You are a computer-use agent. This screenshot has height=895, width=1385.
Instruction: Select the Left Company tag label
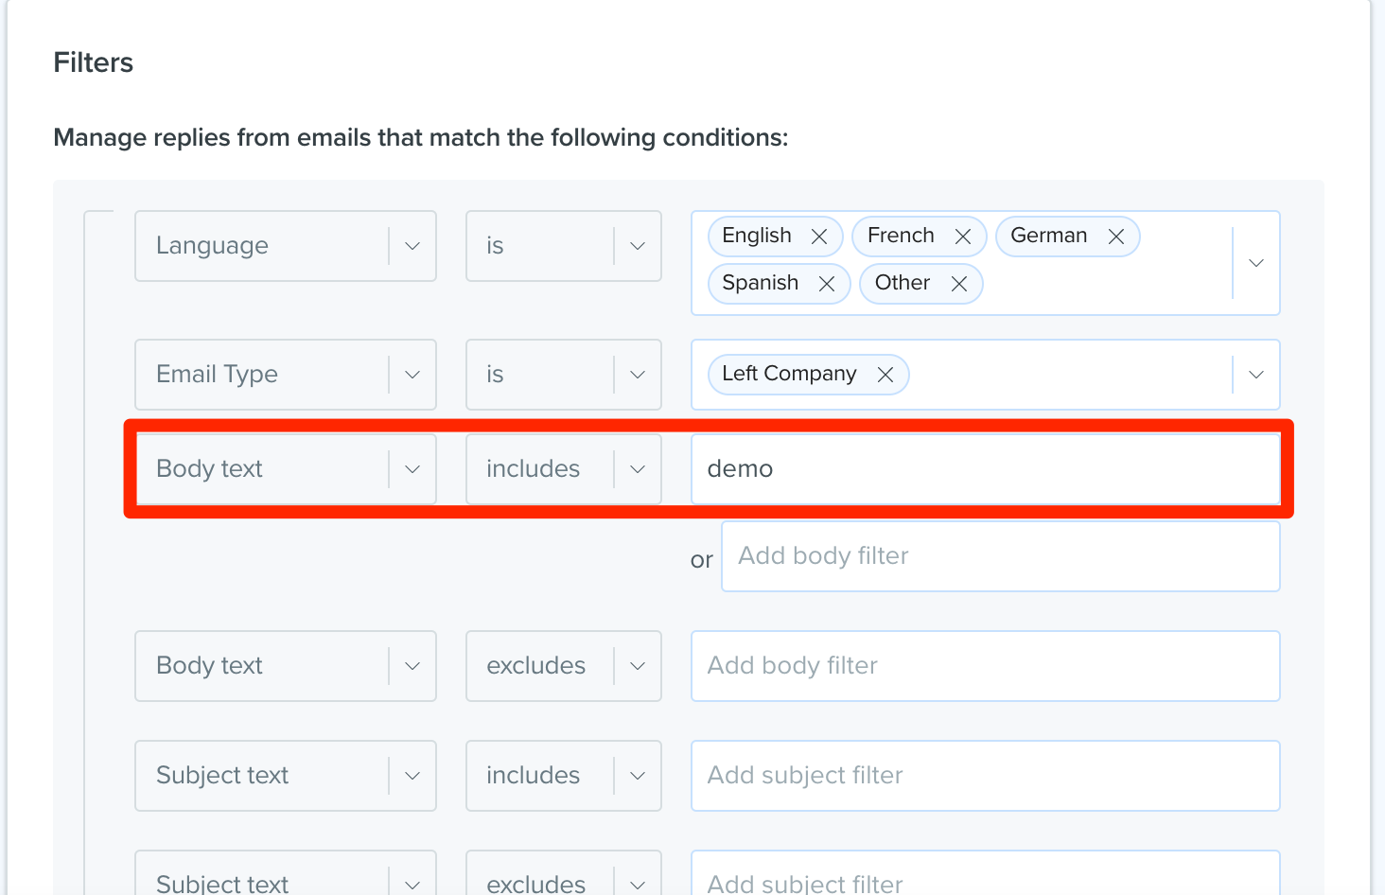coord(789,374)
